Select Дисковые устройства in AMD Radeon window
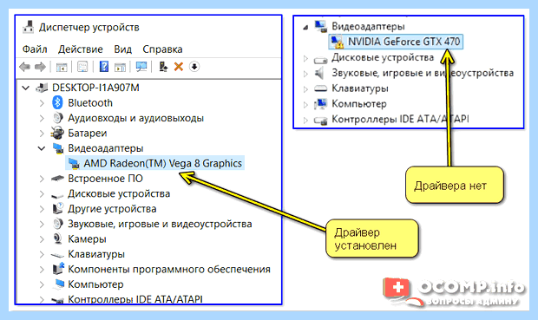 click(x=119, y=193)
